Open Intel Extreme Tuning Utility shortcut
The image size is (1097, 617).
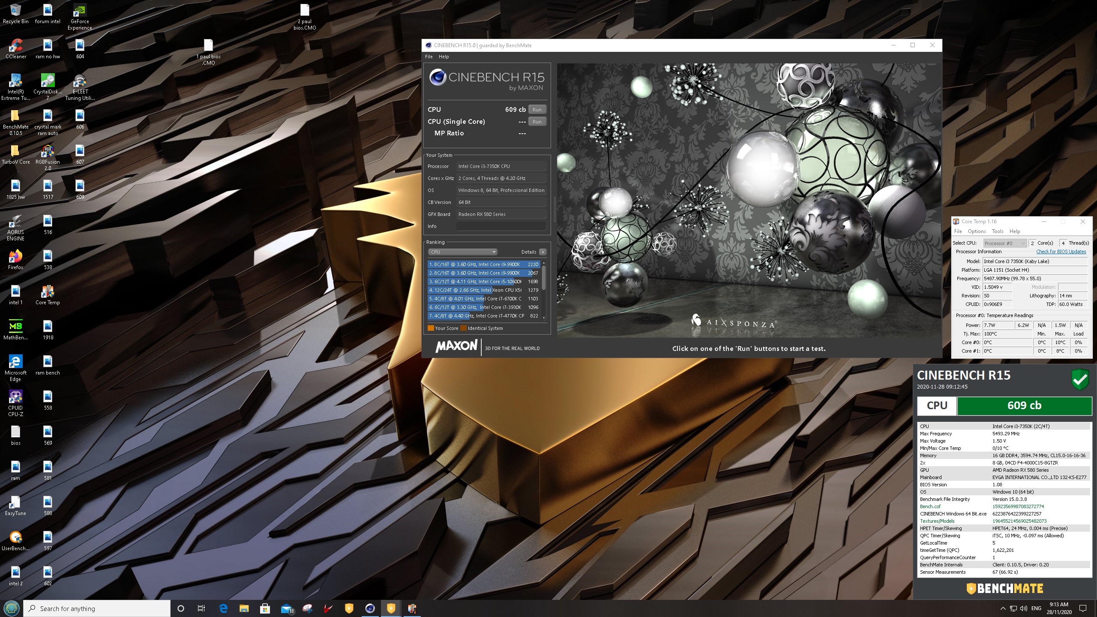(x=15, y=87)
